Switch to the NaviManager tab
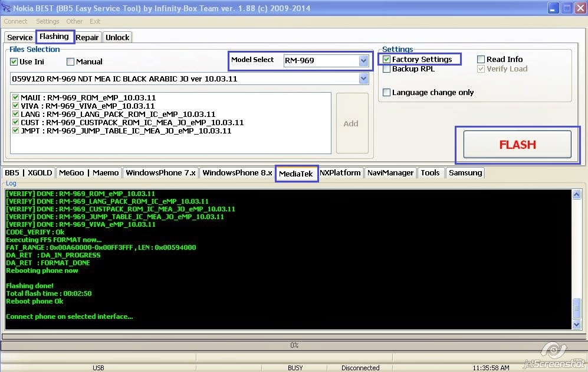588x372 pixels. pyautogui.click(x=390, y=172)
